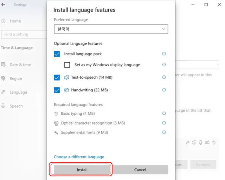Open Date & time settings page
The height and width of the screenshot is (180, 225).
(20, 64)
